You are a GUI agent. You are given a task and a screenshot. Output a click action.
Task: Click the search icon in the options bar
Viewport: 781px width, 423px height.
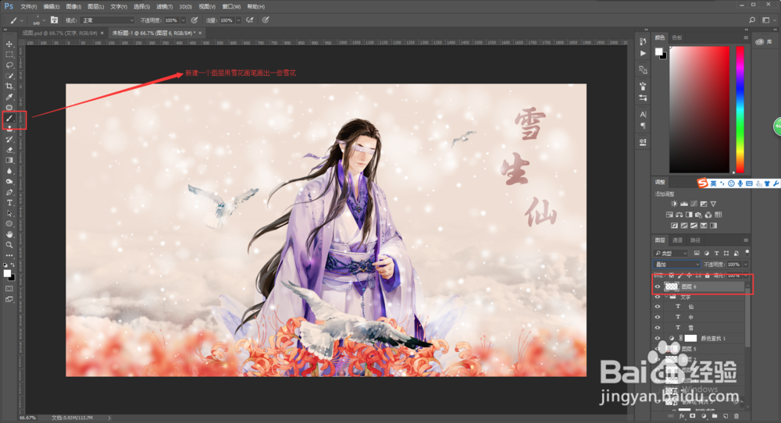pyautogui.click(x=752, y=20)
